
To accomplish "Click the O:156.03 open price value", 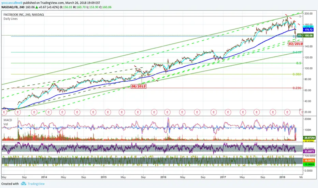I will (66, 7).
